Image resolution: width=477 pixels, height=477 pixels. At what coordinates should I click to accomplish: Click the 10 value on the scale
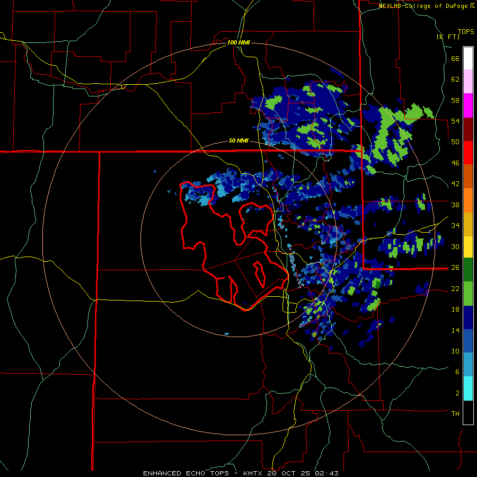pos(455,351)
